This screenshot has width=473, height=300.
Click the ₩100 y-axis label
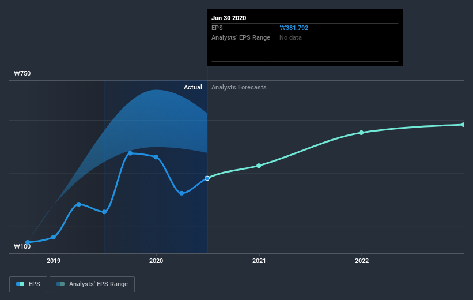click(x=22, y=246)
